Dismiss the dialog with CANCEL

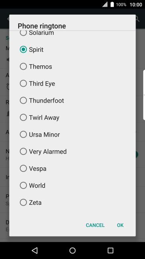(95, 225)
